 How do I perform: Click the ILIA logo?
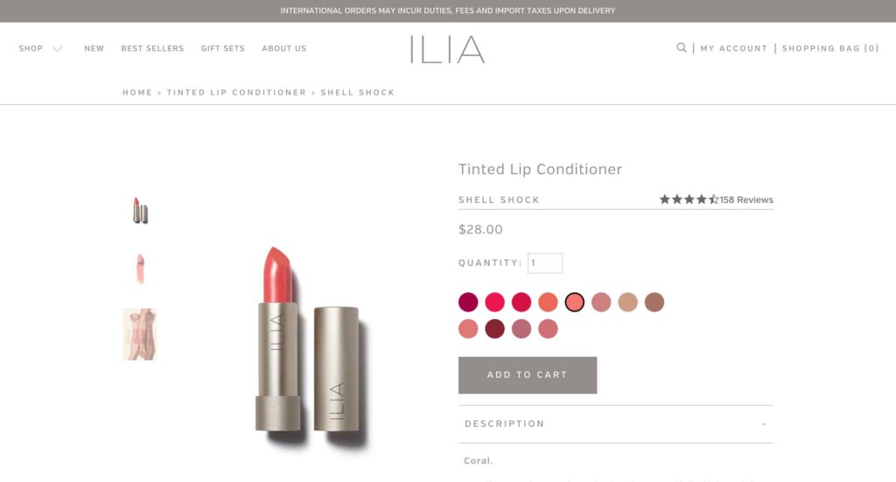coord(447,49)
